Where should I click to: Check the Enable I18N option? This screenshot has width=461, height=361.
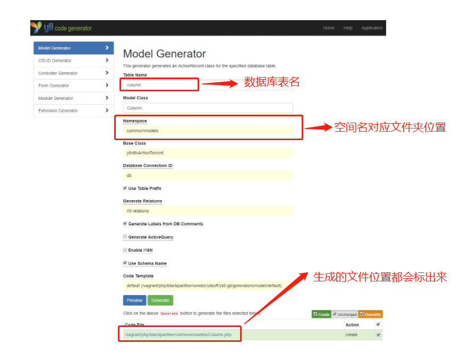[x=125, y=250]
